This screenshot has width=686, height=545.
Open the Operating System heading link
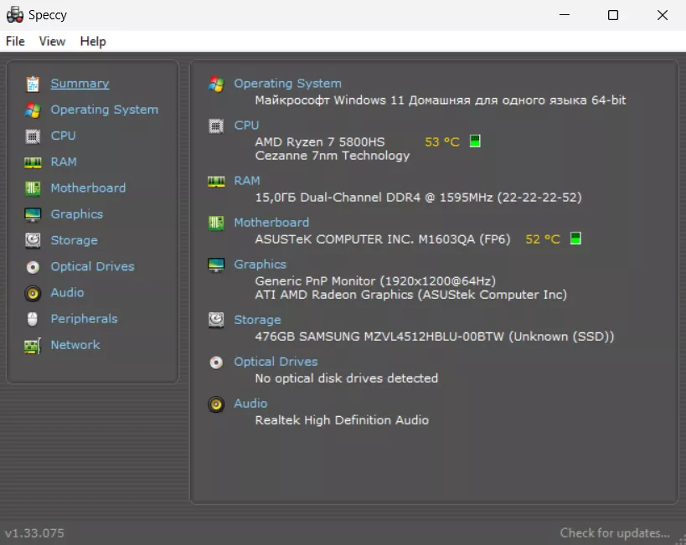[287, 84]
